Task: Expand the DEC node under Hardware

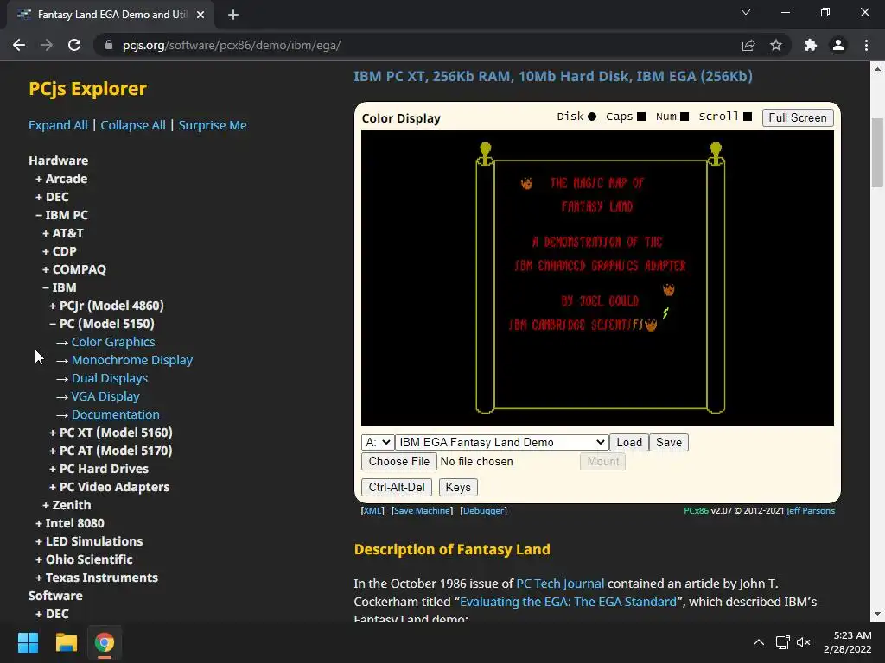Action: pyautogui.click(x=52, y=197)
